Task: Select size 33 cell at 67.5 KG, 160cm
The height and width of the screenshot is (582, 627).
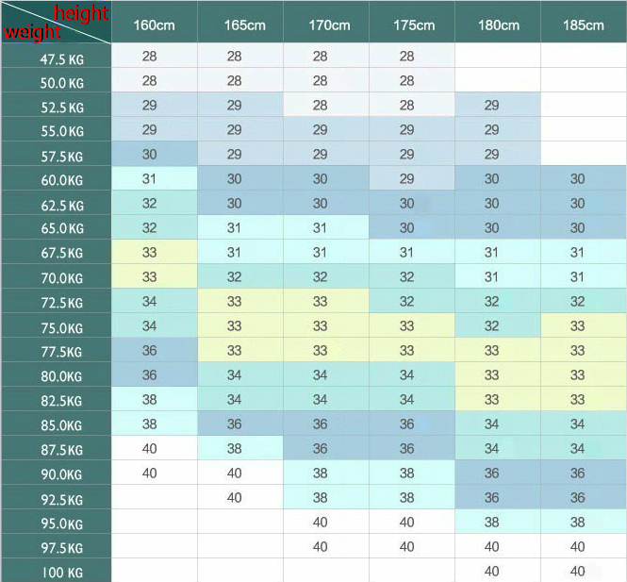Action: point(150,253)
